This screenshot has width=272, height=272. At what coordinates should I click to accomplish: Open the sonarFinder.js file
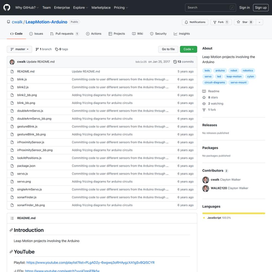pos(27,197)
